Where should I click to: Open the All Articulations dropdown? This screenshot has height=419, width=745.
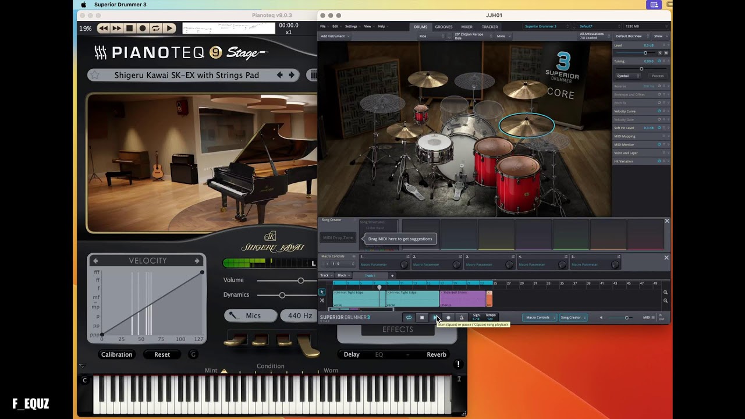[x=594, y=36]
